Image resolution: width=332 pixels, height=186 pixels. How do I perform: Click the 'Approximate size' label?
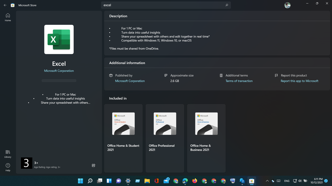pyautogui.click(x=182, y=75)
